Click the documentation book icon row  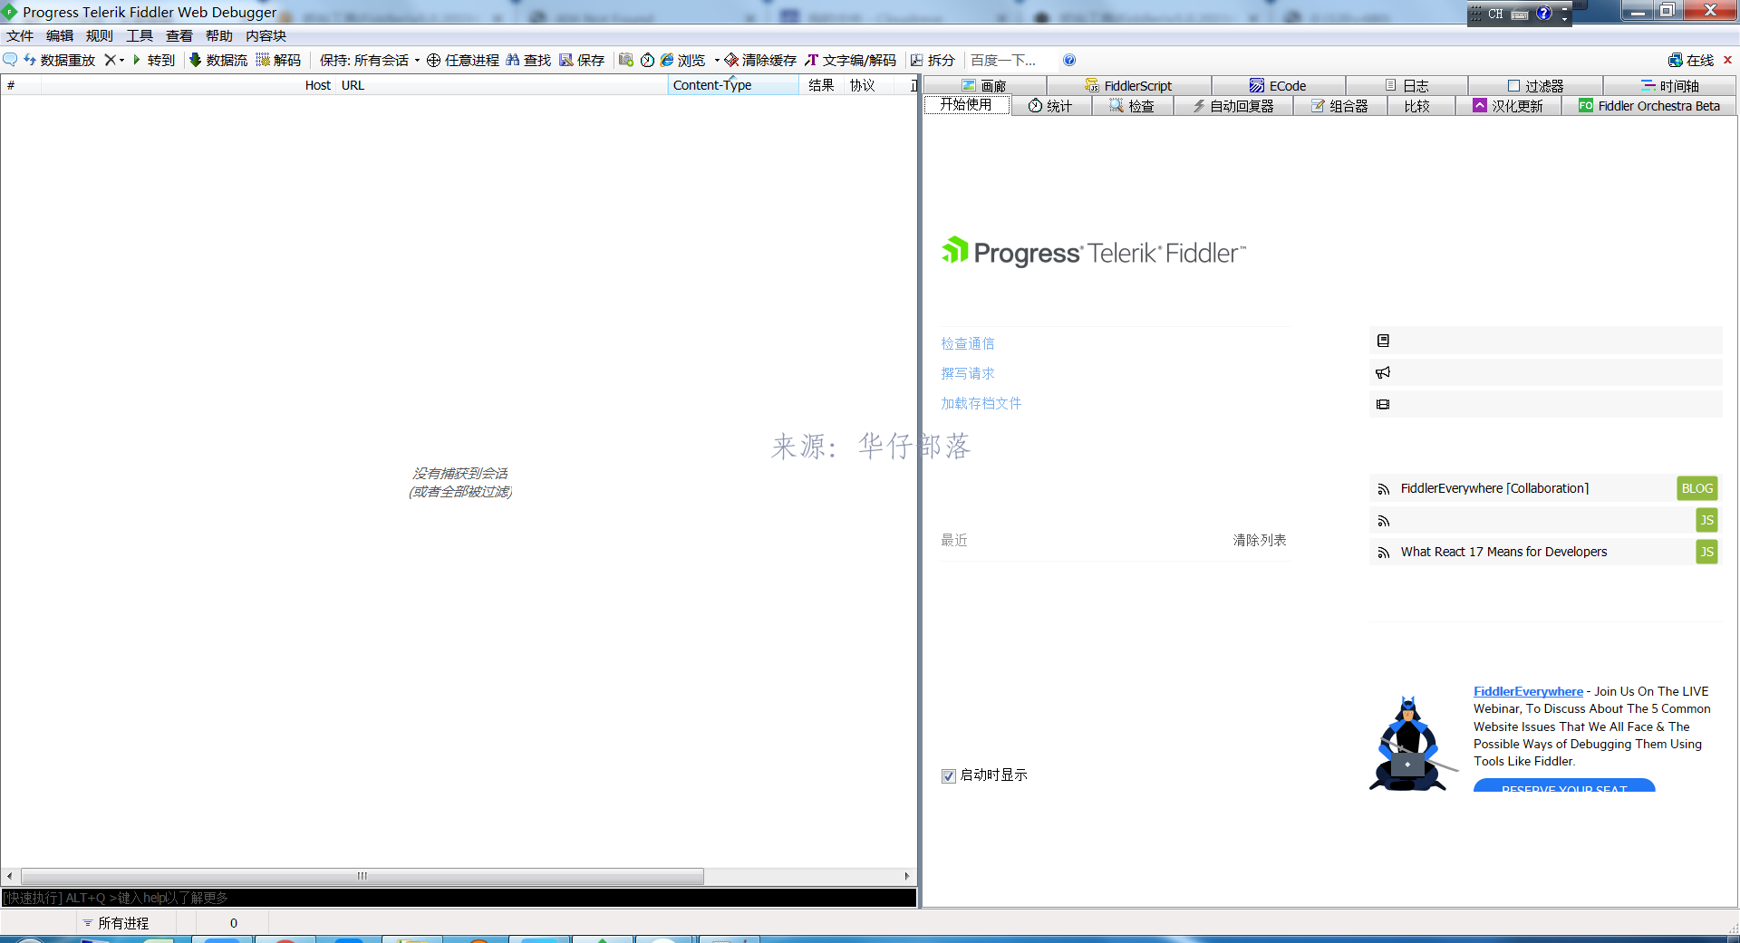point(1545,341)
